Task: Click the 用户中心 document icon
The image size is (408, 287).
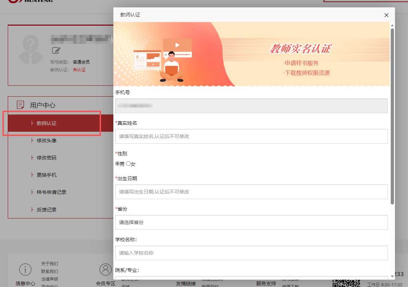Action: (21, 105)
